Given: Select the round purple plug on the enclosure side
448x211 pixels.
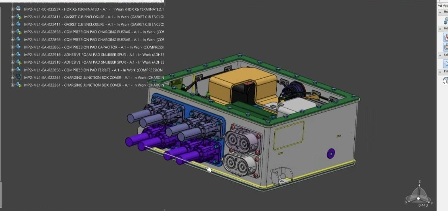Looking at the screenshot, I should click(x=331, y=154).
